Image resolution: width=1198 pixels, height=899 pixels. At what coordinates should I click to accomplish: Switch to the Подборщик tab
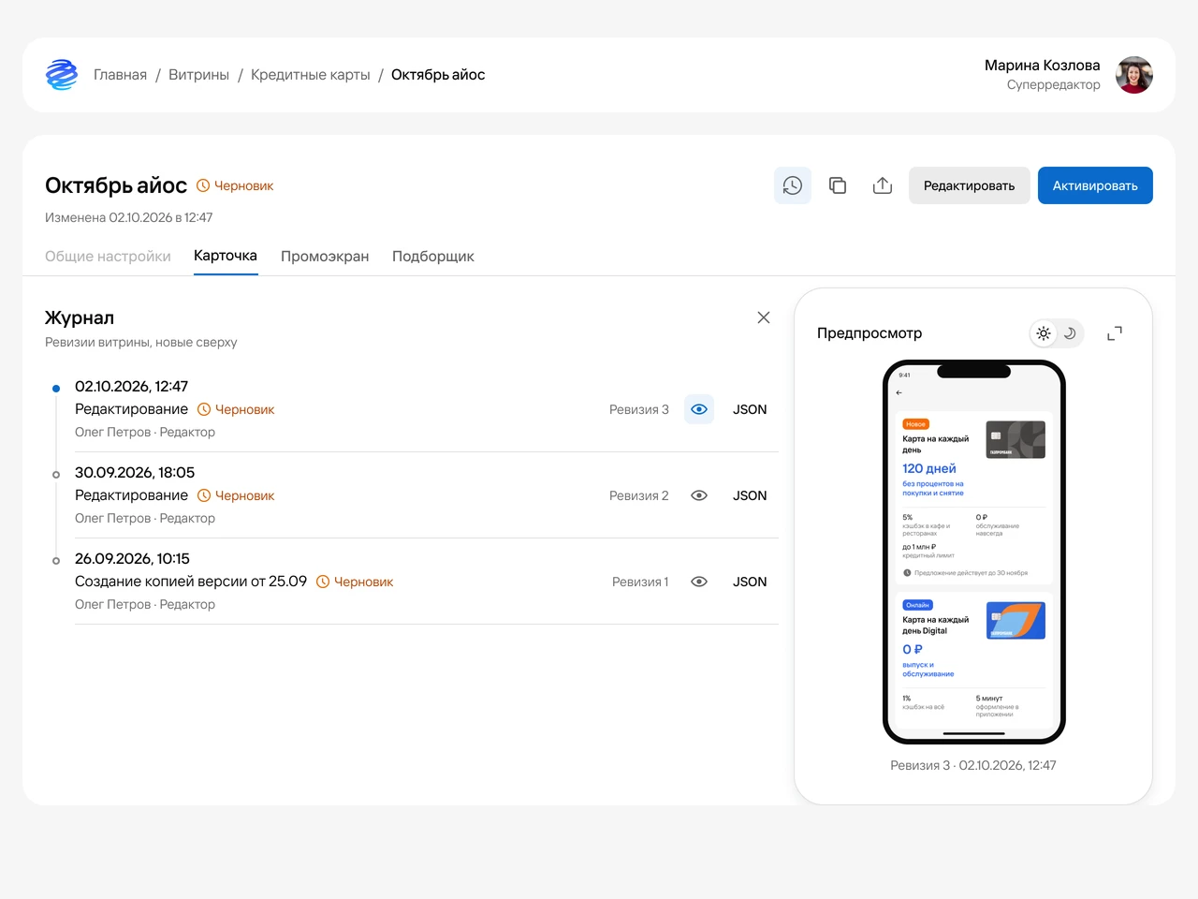click(x=433, y=257)
